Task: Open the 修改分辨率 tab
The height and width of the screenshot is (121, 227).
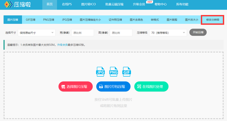Action: (x=213, y=20)
